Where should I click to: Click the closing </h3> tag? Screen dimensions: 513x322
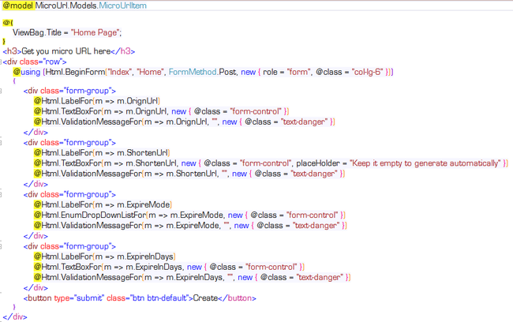(122, 51)
